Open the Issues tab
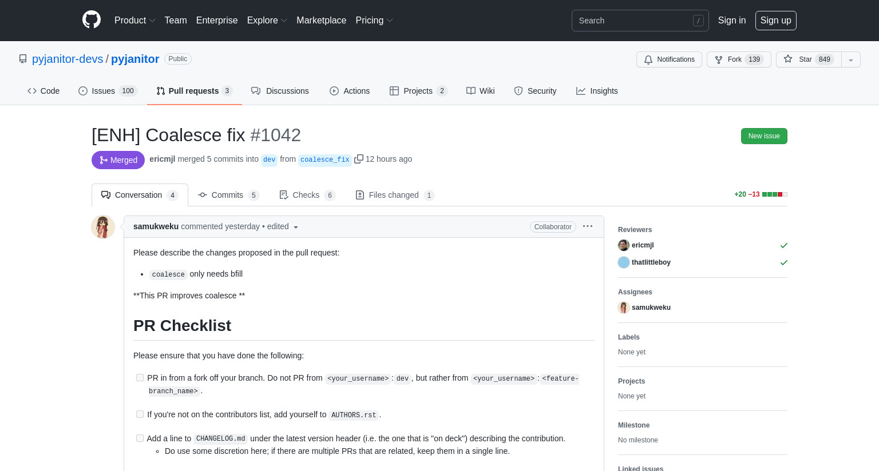879x471 pixels. tap(108, 91)
